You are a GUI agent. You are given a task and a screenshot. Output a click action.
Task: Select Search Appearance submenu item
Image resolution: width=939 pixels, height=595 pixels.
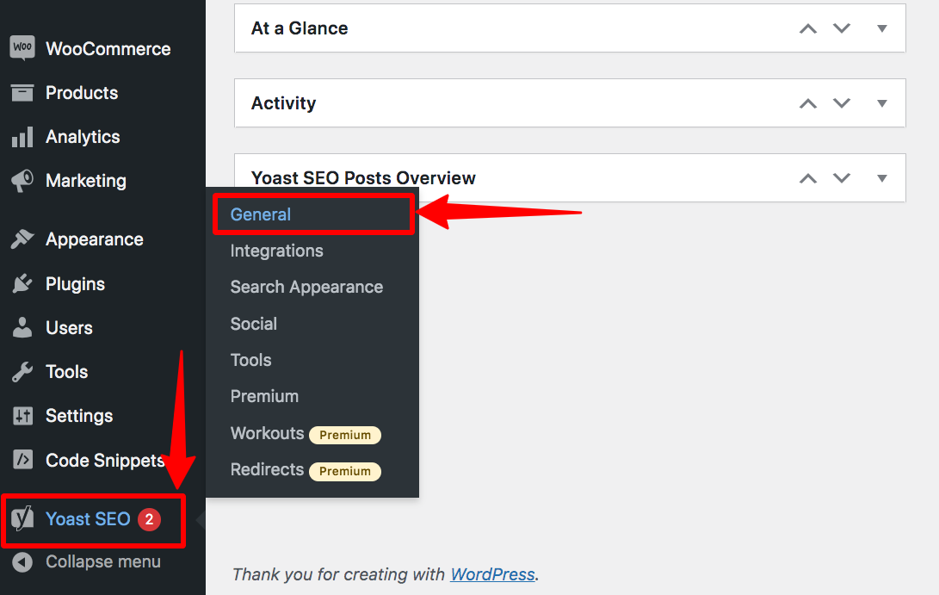306,288
